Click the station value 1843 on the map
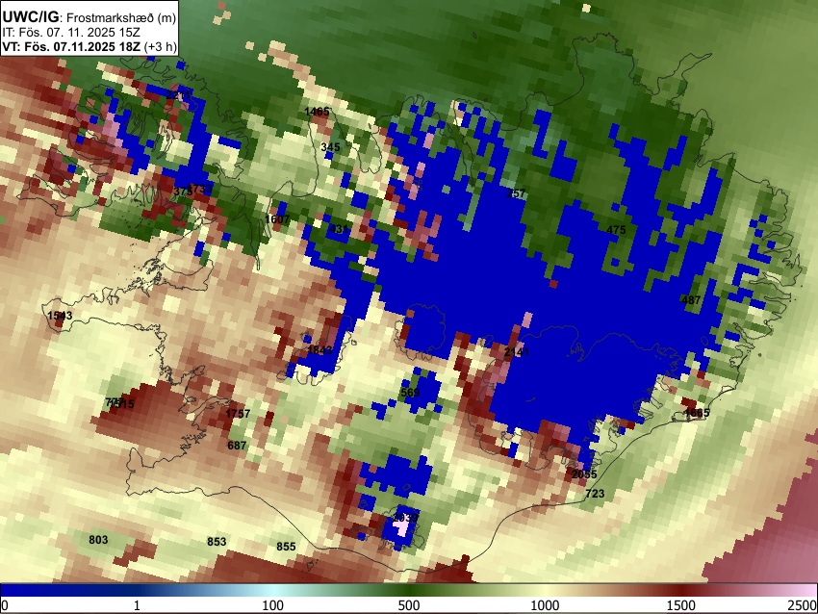Screen dimensions: 818x614 [320, 350]
